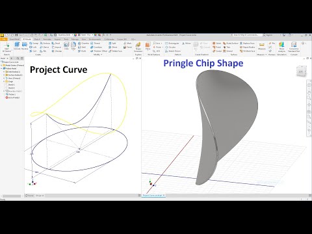Collapse the Folded Model node in browser
This screenshot has width=312, height=234.
(1, 68)
